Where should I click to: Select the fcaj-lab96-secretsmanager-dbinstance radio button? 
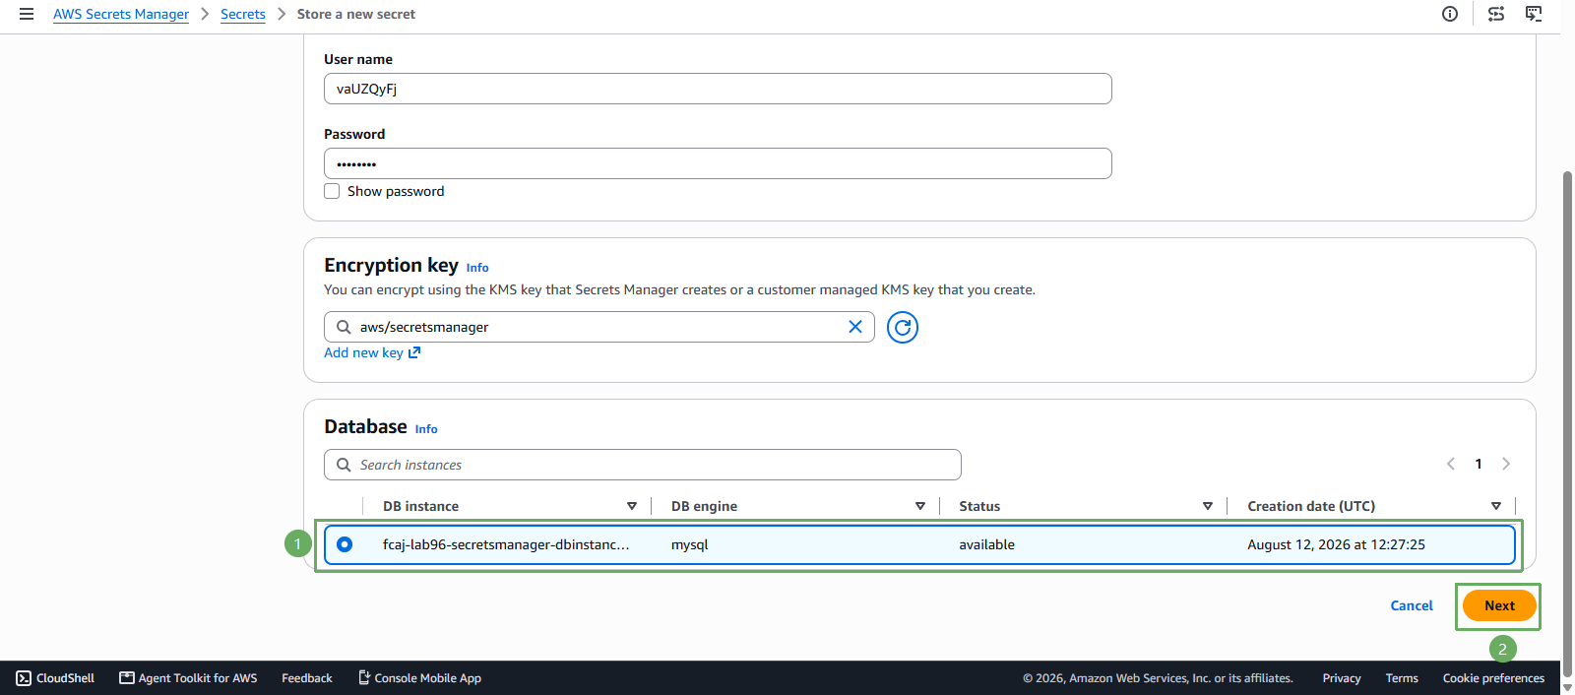[x=345, y=544]
